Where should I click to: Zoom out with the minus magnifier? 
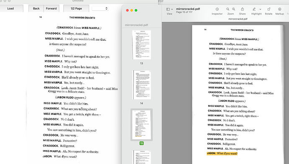(x=228, y=9)
